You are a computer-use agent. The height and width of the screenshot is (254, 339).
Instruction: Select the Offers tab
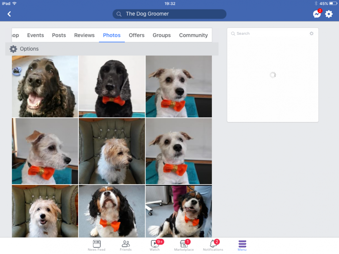click(137, 35)
